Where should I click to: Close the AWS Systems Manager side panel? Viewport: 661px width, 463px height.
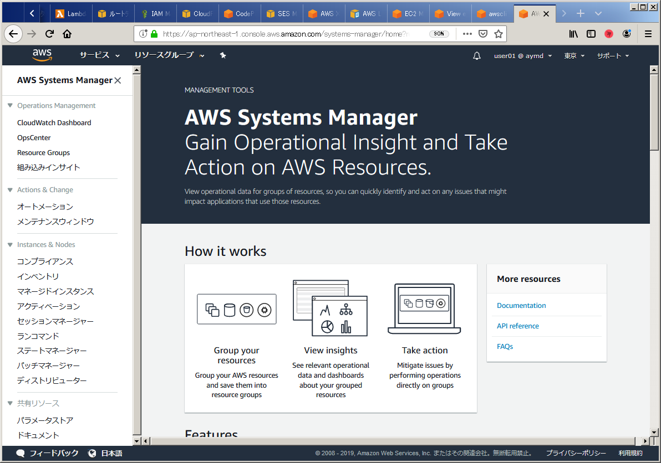pos(118,80)
